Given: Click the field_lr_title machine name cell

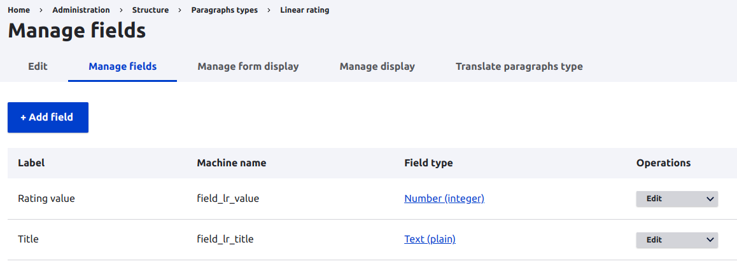Looking at the screenshot, I should pos(226,239).
